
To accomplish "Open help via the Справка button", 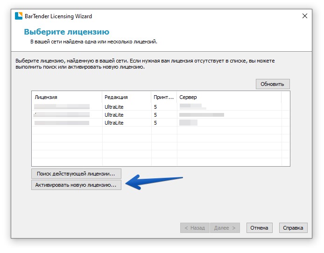I will coord(294,228).
